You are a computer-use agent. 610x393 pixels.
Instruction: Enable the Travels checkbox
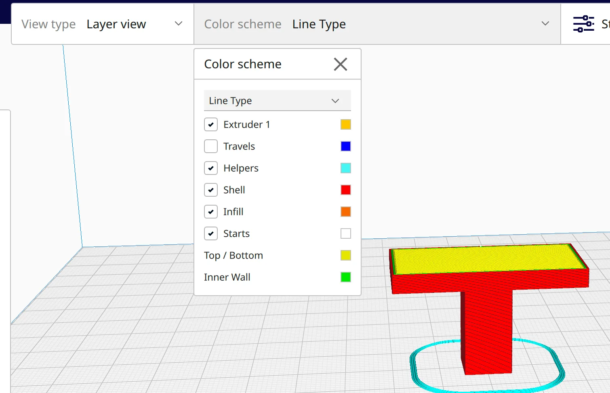point(211,146)
